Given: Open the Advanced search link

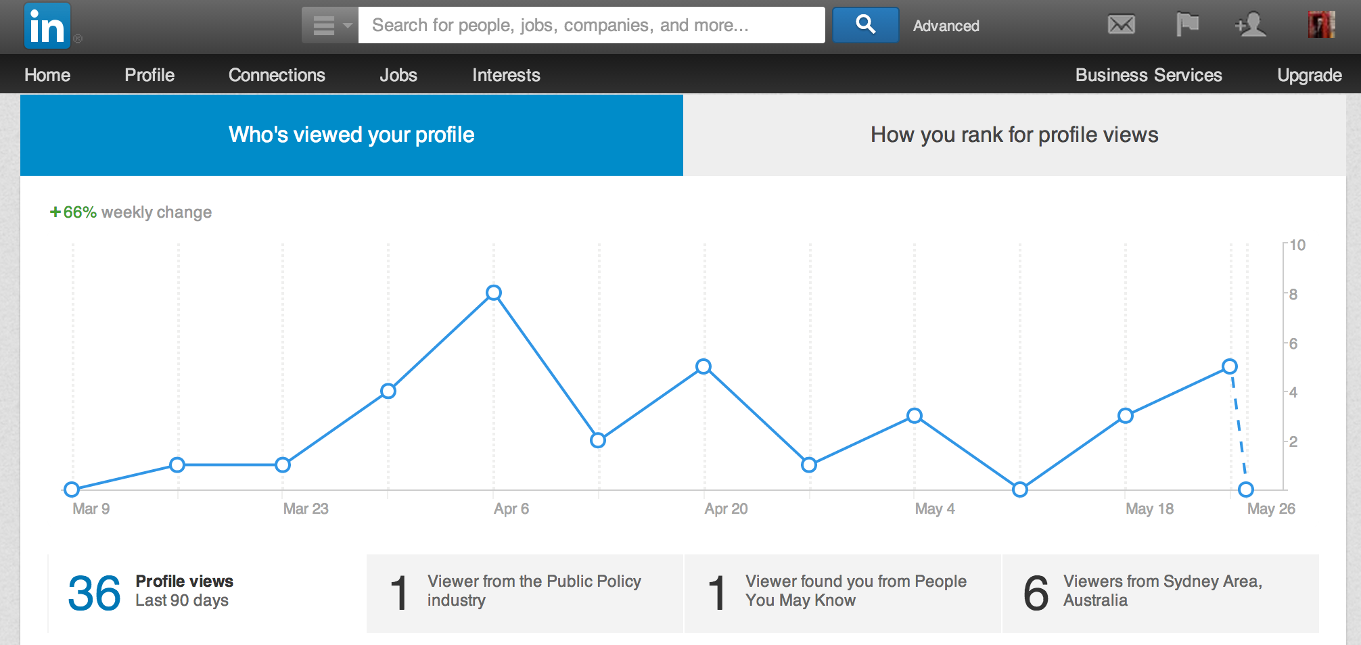Looking at the screenshot, I should [x=946, y=26].
